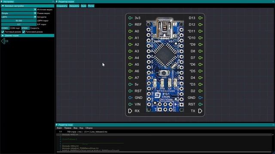Open the Источник видео dropdown
The width and height of the screenshot is (275, 154).
coord(19,9)
